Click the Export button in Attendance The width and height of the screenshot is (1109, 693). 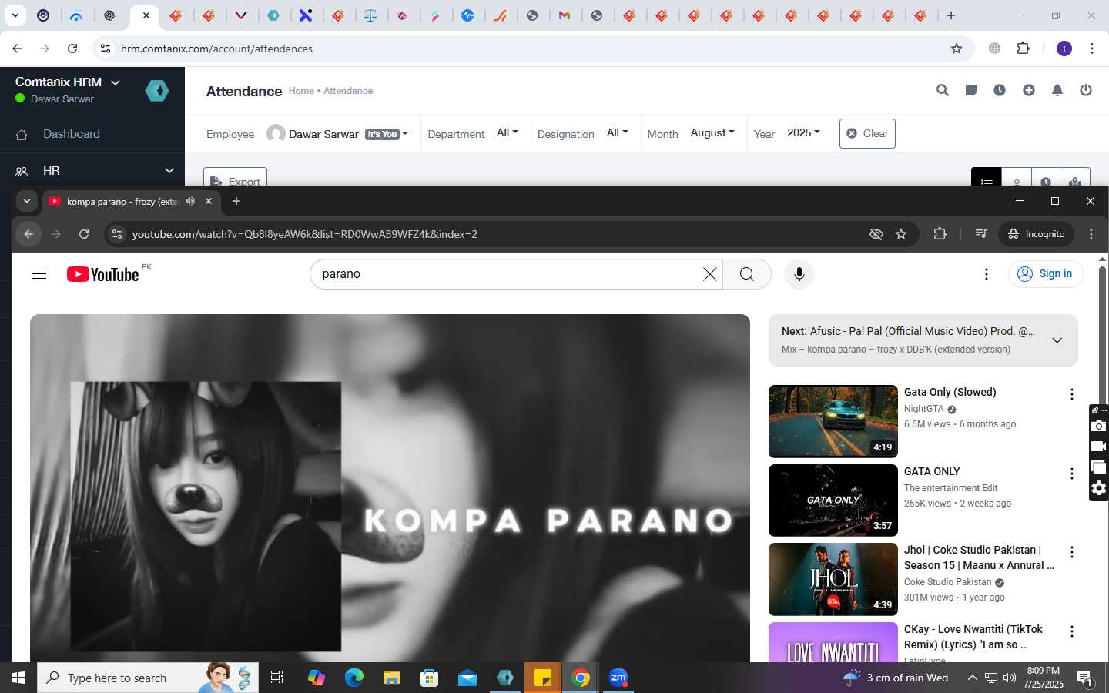(235, 178)
